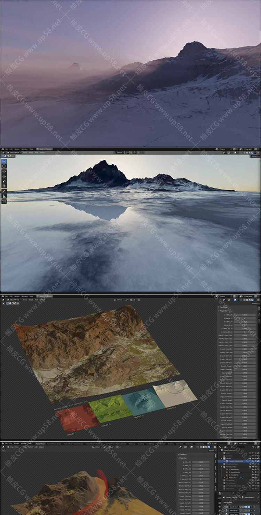Open the Help menu in the bottom window
The image size is (261, 515).
tap(30, 443)
